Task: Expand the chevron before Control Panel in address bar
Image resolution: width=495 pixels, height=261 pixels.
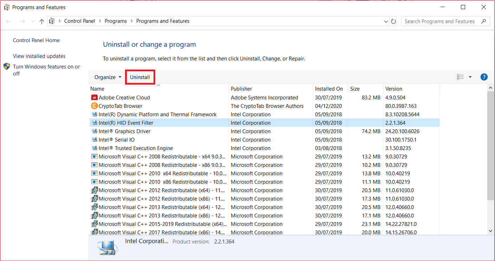Action: click(x=59, y=21)
